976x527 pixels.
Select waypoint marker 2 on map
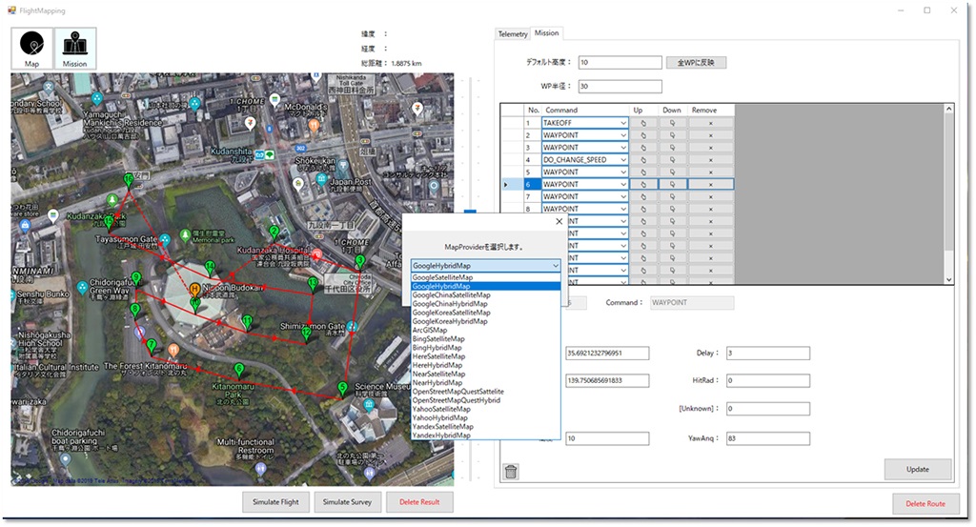click(x=274, y=233)
